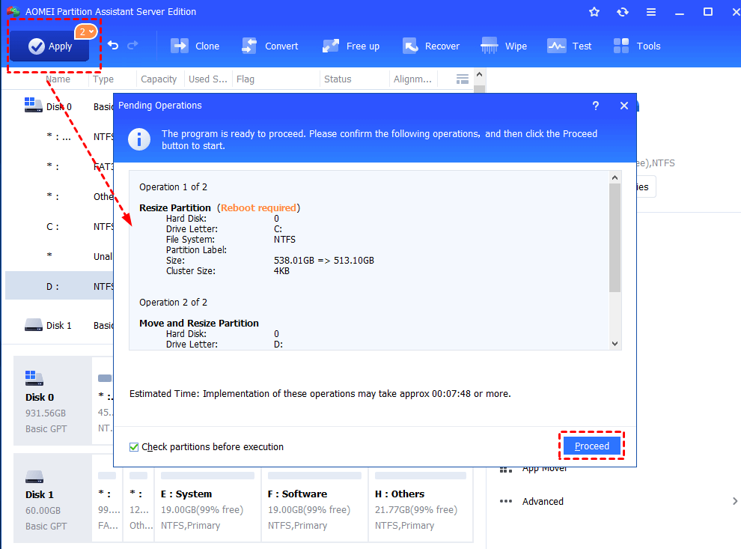Select Disk 1 60.00GB card in disk map

coord(52,498)
